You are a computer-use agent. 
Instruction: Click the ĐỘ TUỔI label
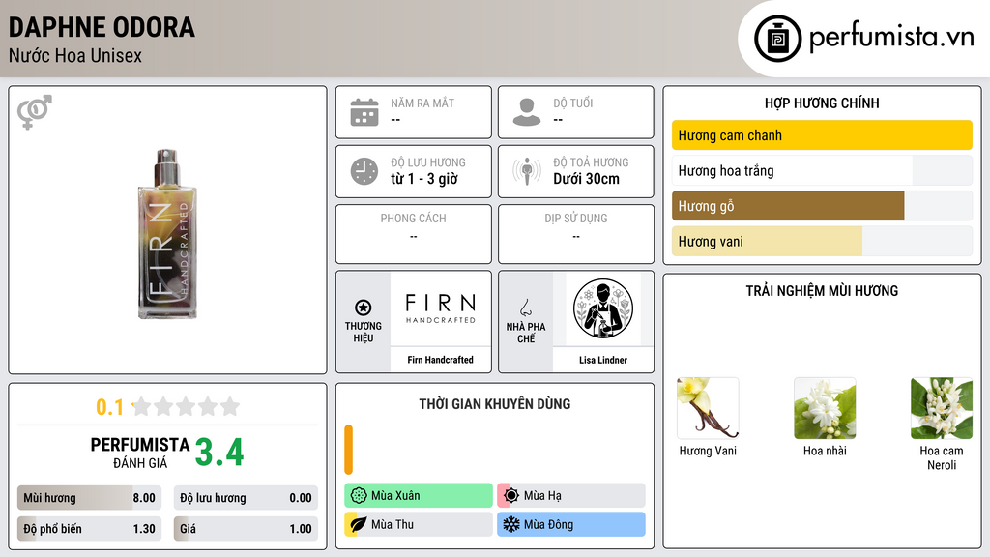pos(573,103)
